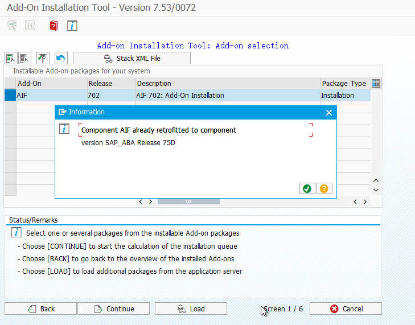Click the blue undo arrow icon
This screenshot has height=325, width=415.
(x=61, y=58)
